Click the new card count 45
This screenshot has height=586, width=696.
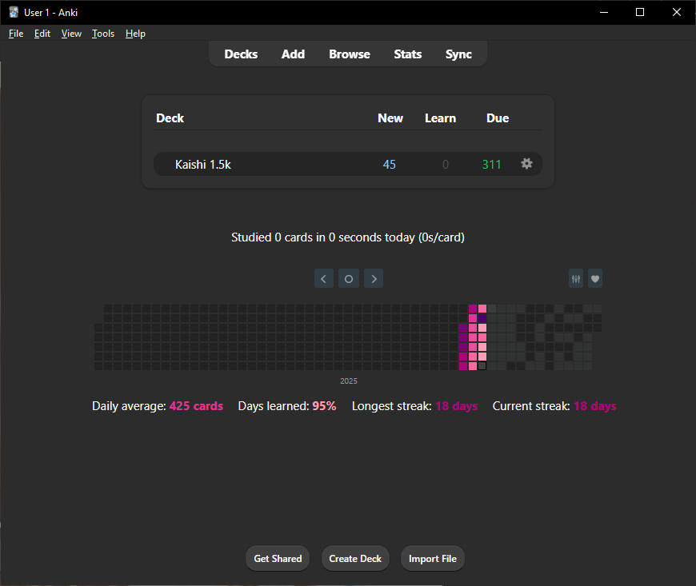tap(390, 165)
